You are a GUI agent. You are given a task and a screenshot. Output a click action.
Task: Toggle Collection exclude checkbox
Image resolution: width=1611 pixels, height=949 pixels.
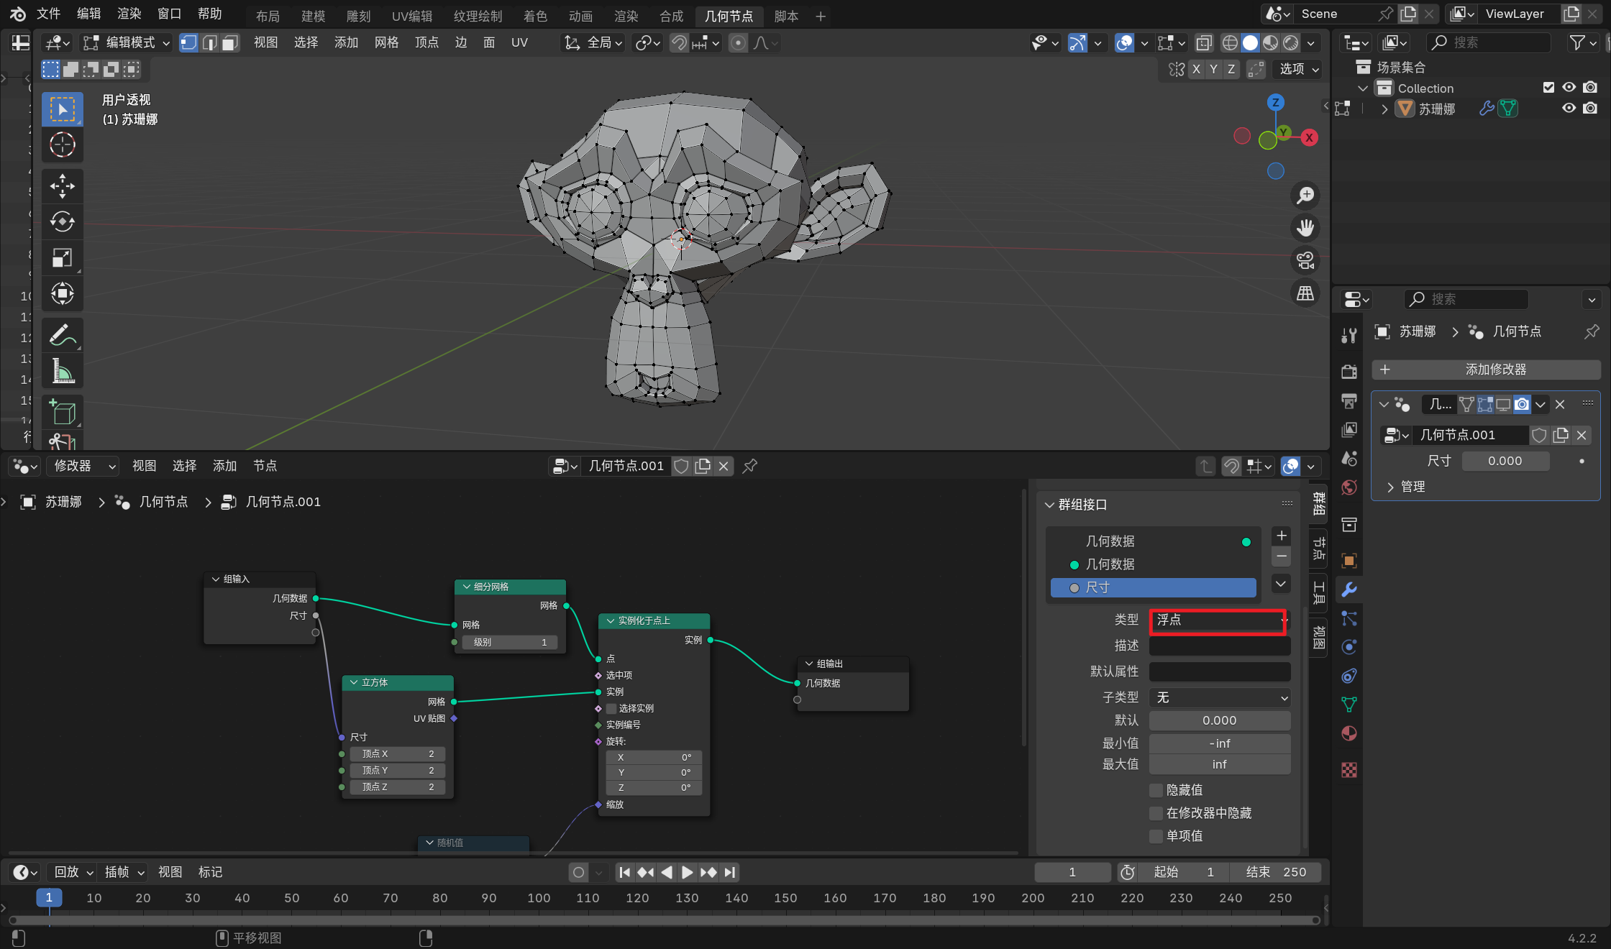click(x=1548, y=88)
